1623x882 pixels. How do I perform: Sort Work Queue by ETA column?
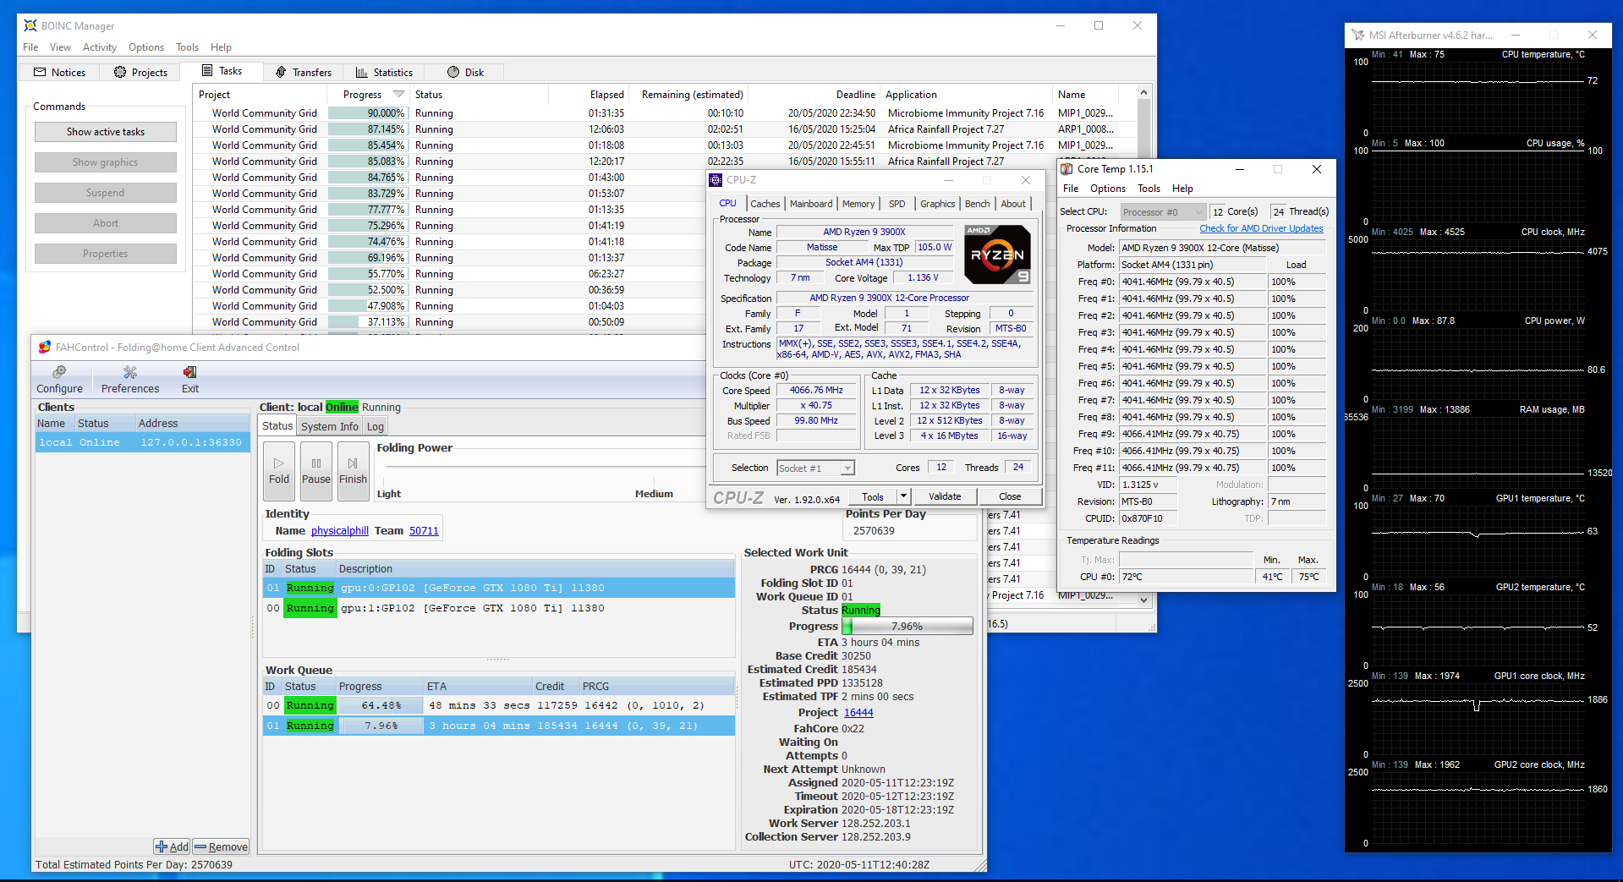click(477, 686)
